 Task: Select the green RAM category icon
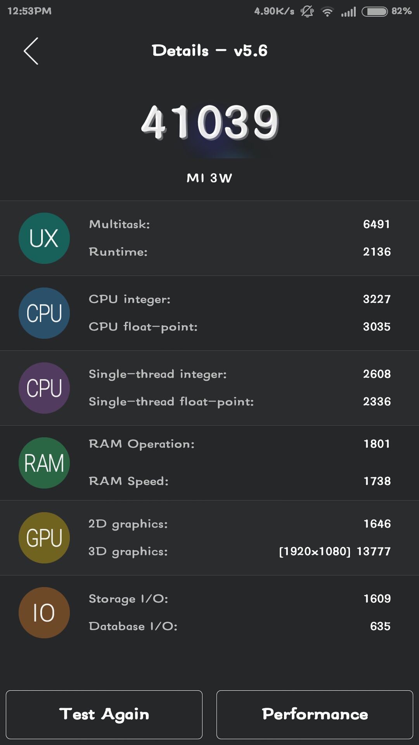click(44, 463)
